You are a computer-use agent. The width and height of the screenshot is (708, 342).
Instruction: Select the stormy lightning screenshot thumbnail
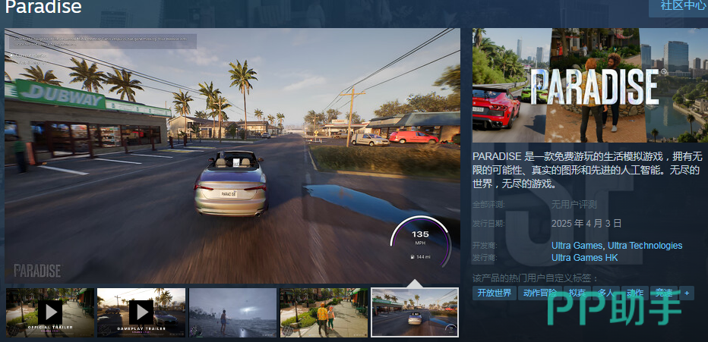(232, 312)
